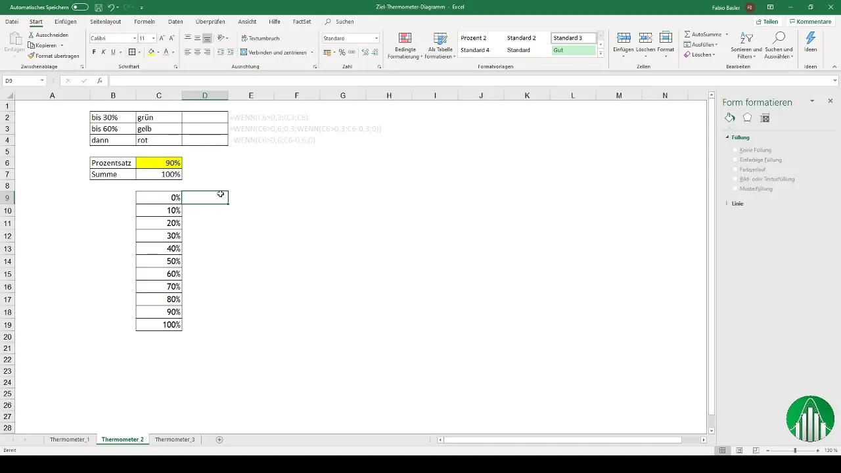The width and height of the screenshot is (841, 473).
Task: Open the Einfügen ribbon tab
Action: [x=66, y=22]
